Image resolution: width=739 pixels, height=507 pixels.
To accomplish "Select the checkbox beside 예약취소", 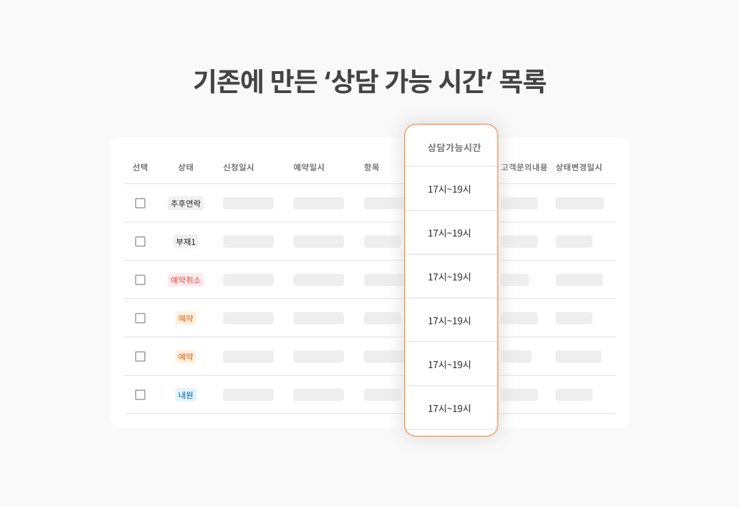I will pyautogui.click(x=140, y=280).
